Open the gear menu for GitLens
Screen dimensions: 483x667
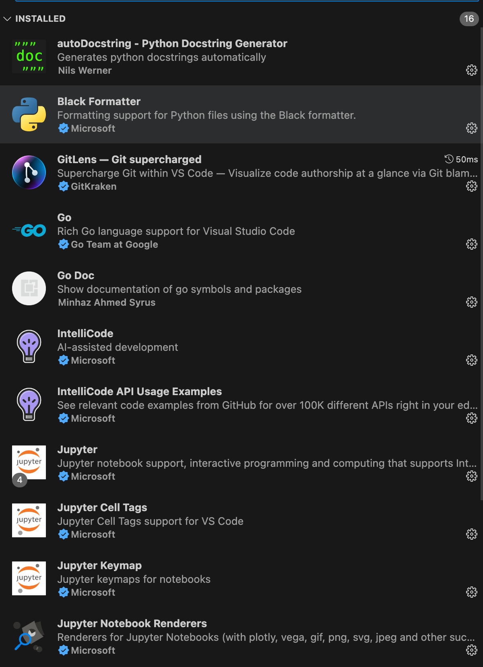pyautogui.click(x=471, y=186)
